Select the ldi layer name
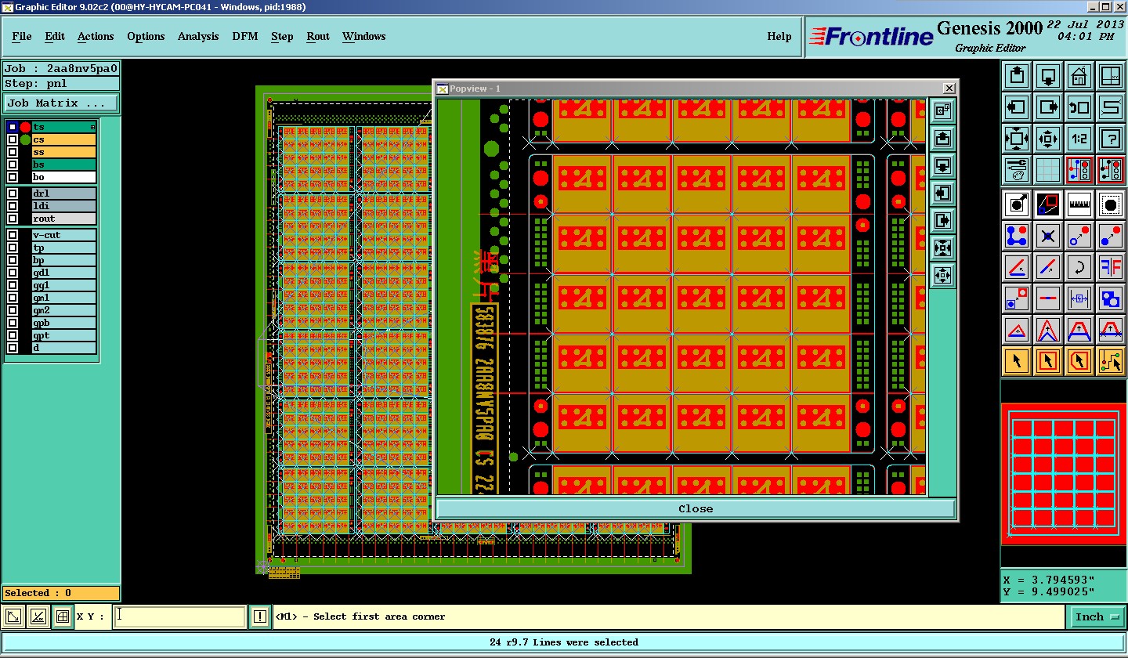Screen dimensions: 1128x658 [64, 206]
